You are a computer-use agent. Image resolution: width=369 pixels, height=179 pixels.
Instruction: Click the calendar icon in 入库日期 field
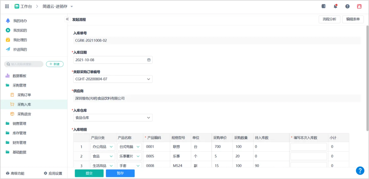point(149,60)
